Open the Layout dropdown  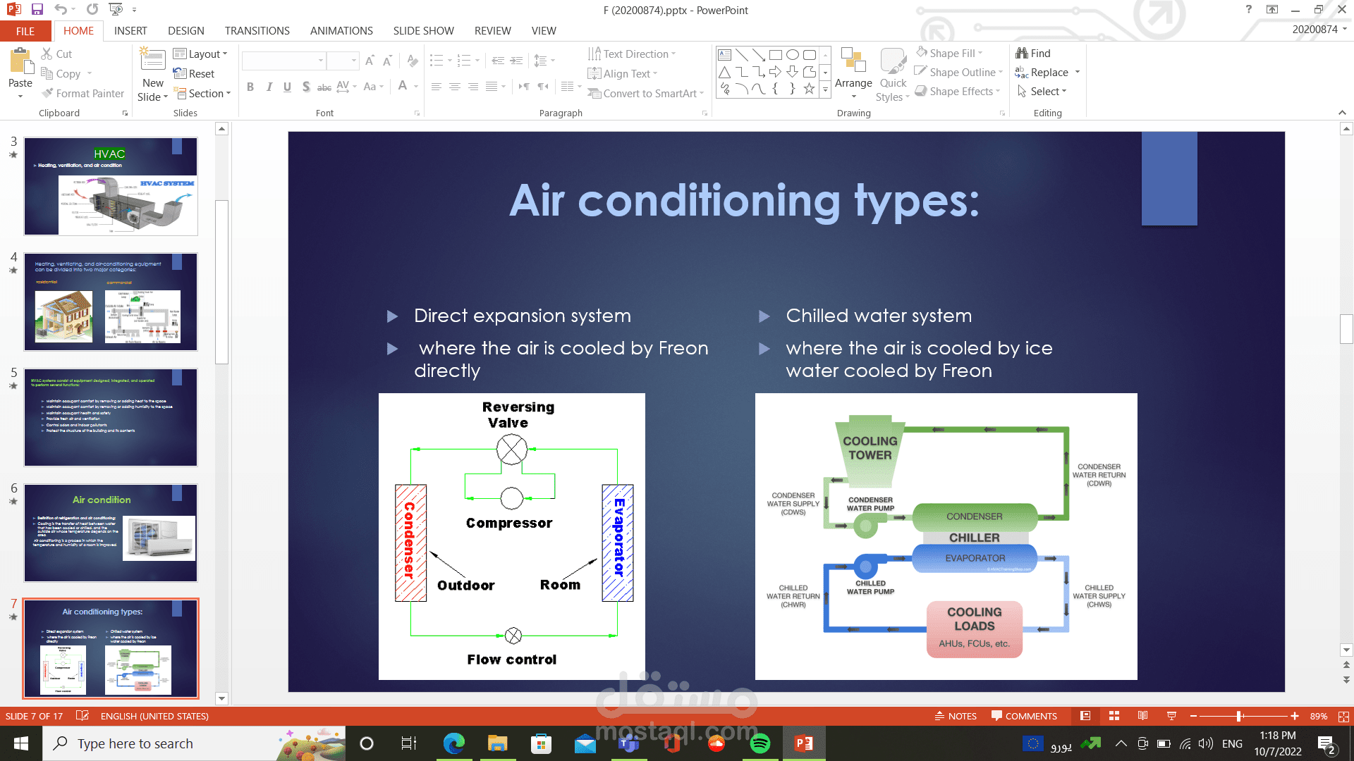[201, 54]
